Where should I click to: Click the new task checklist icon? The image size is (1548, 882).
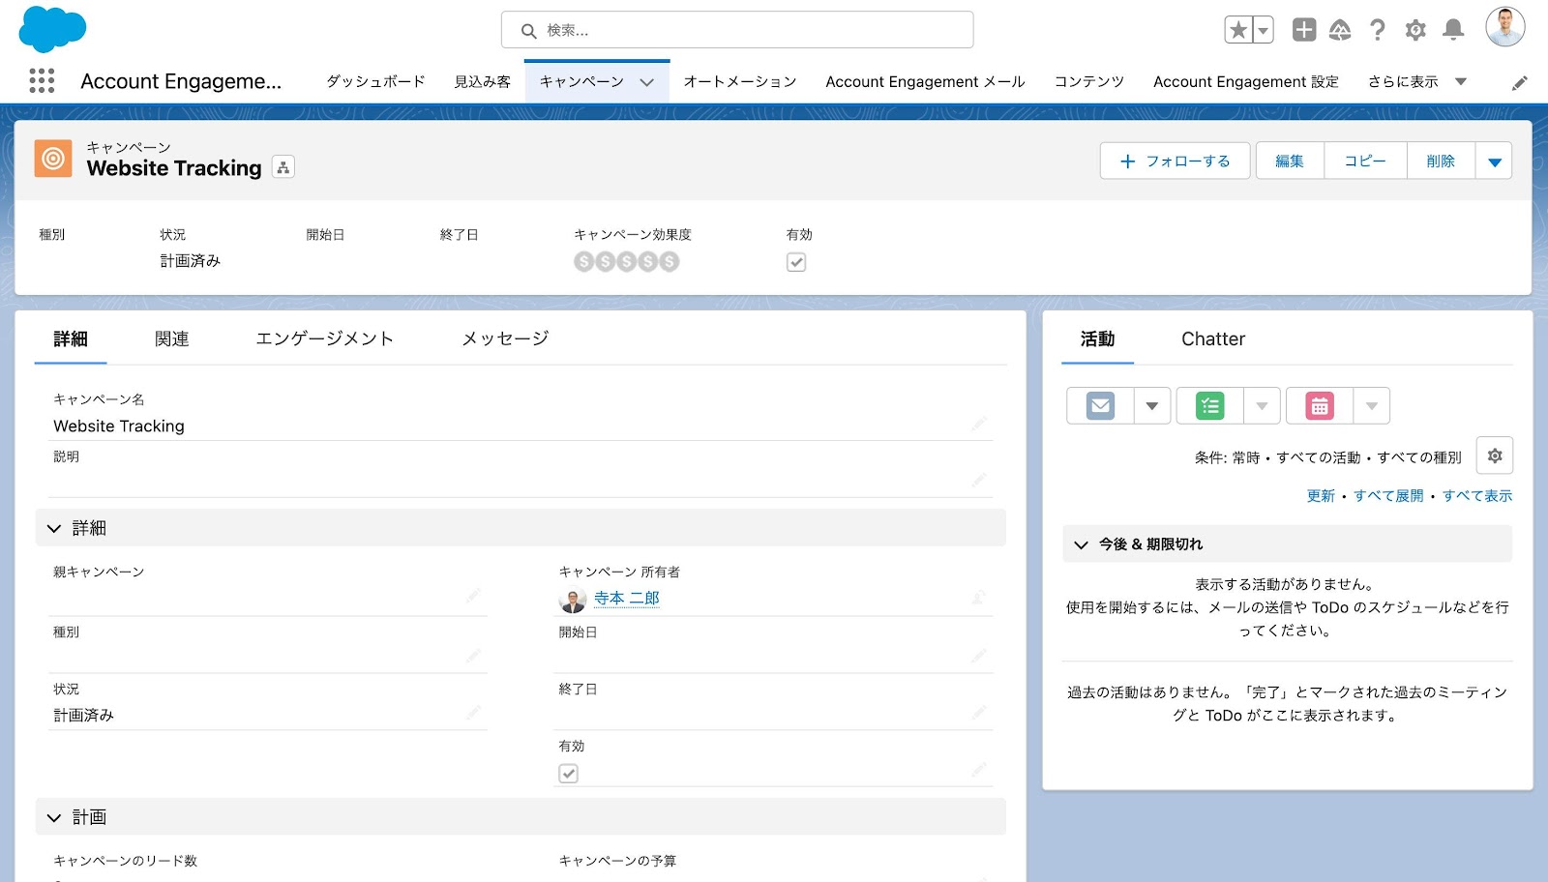click(x=1209, y=406)
